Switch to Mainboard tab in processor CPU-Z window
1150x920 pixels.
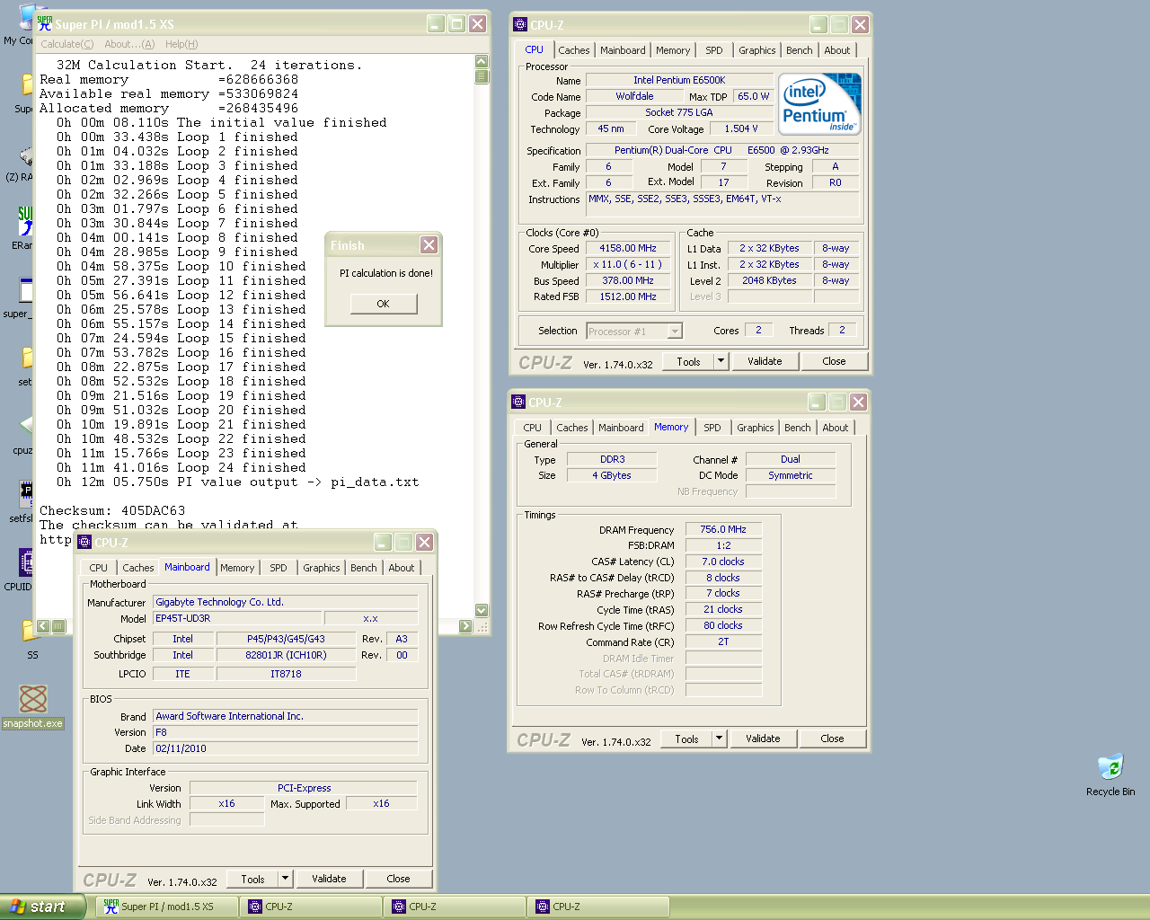point(623,50)
